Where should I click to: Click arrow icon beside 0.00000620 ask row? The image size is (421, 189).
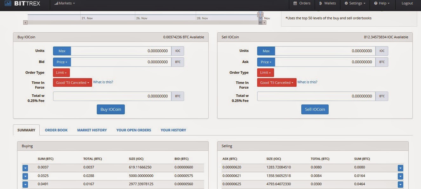click(400, 168)
